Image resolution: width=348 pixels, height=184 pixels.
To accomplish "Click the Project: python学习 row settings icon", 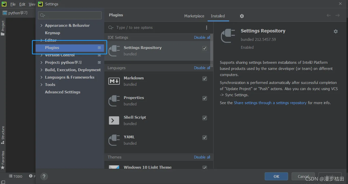I will [99, 63].
